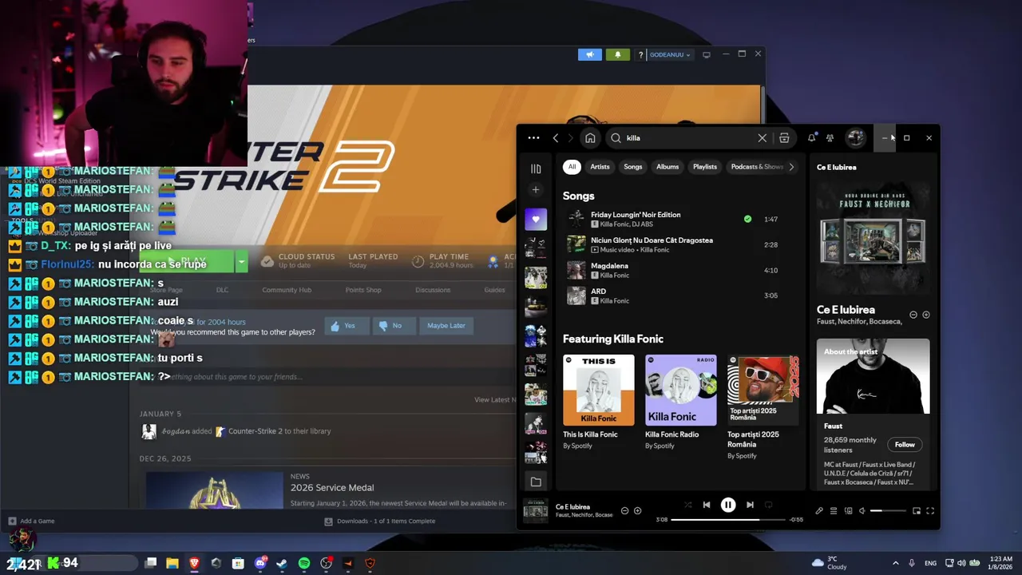1022x575 pixels.
Task: Click player-bar minus icon beside Ce E Iubirea
Action: (625, 511)
